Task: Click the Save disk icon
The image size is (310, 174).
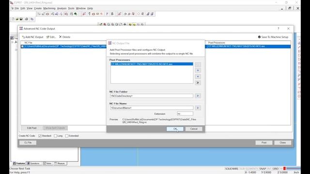Action: 21,19
